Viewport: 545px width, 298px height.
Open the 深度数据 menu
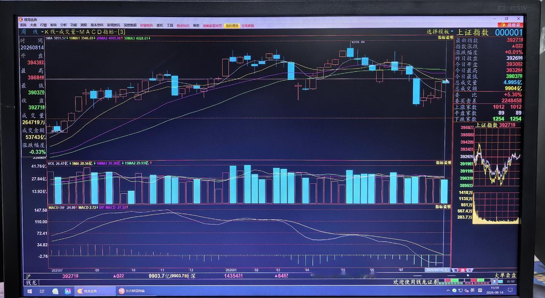pyautogui.click(x=130, y=26)
